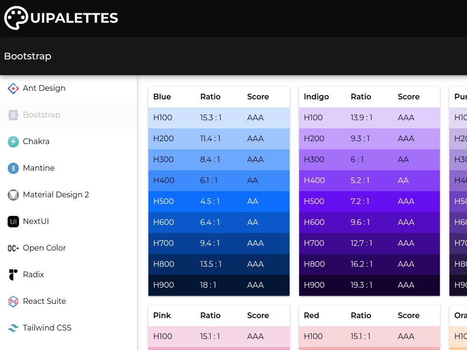Choose the Indigo H500 swatch row
Screen dimensions: 467x350
click(370, 201)
